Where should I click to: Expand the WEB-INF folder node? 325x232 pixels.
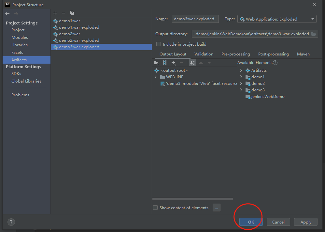156,77
